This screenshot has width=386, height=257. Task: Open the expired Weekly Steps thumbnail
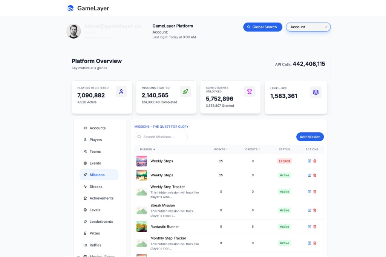(142, 161)
